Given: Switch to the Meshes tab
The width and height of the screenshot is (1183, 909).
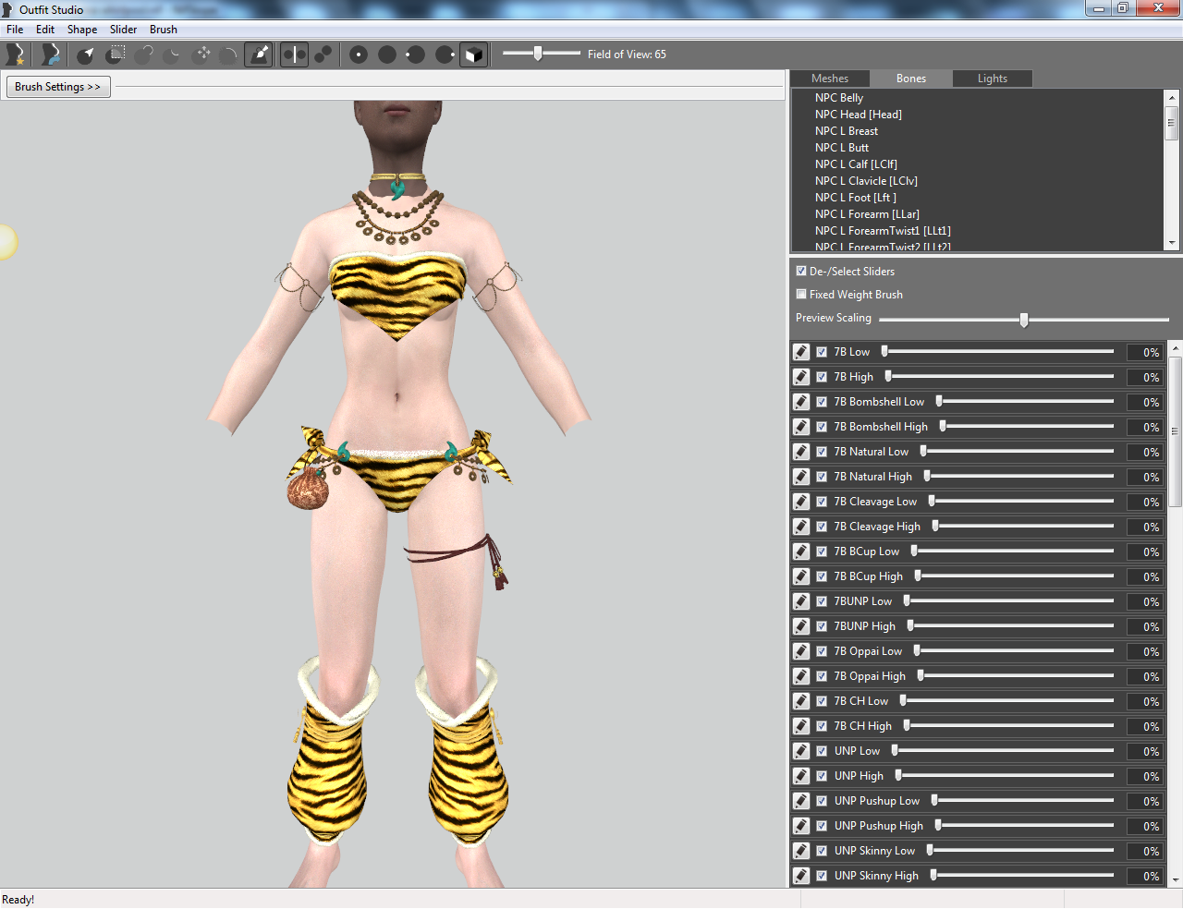Looking at the screenshot, I should pyautogui.click(x=830, y=79).
